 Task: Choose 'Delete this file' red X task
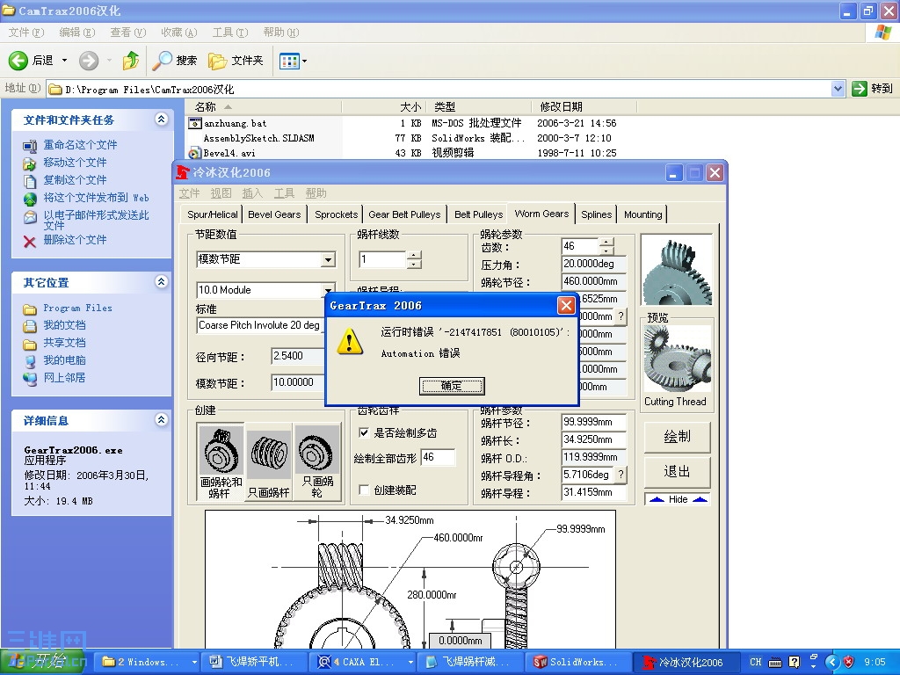tap(30, 241)
